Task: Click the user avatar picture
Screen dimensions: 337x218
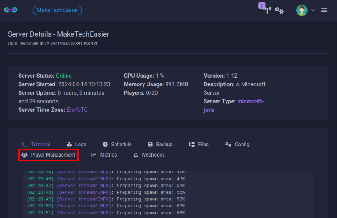Action: click(x=302, y=10)
